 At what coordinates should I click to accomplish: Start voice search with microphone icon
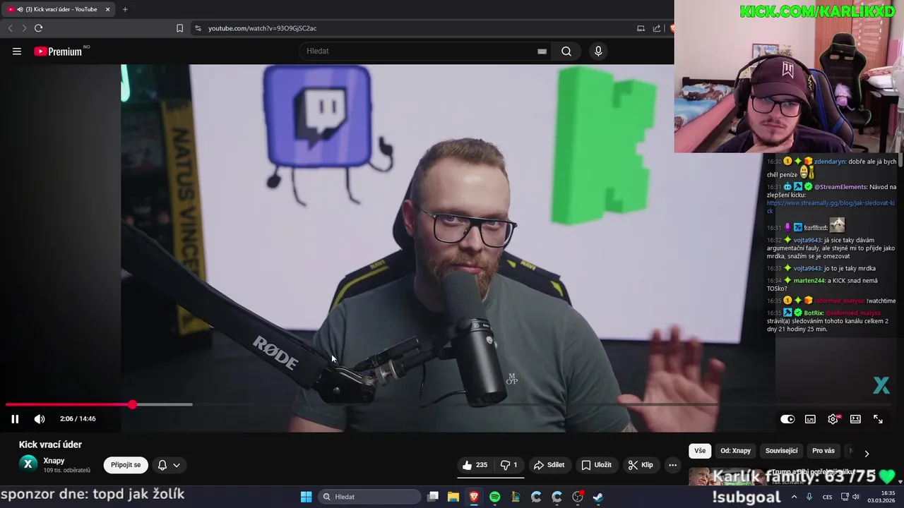pos(598,51)
